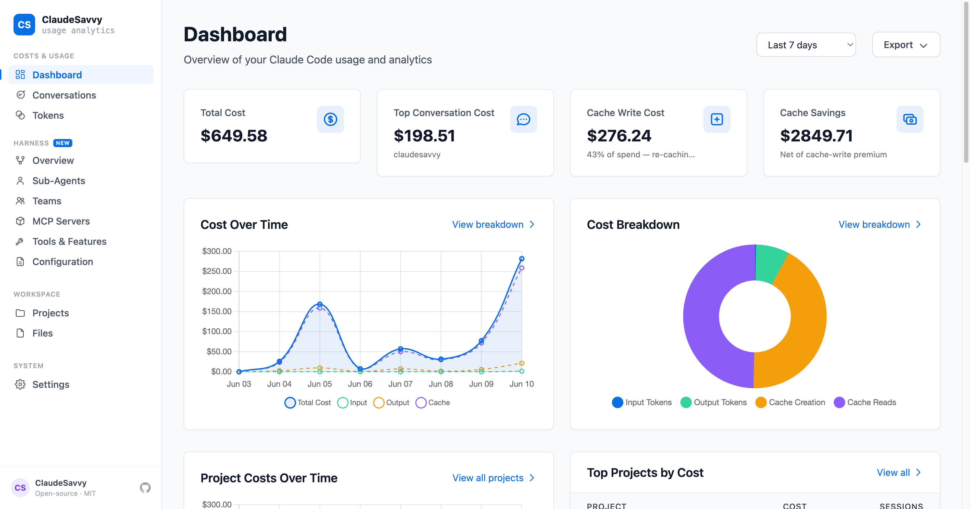Toggle Total Cost series in chart legend
Screen dimensions: 970x509
coord(308,403)
